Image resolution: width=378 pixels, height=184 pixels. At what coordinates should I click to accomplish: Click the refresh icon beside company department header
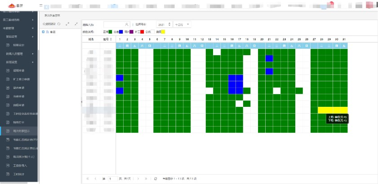(x=59, y=24)
